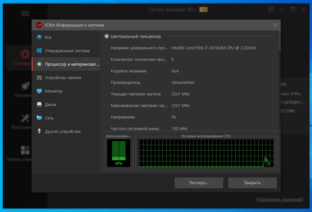Click the monitor icon beside Монитор
312x212 pixels.
39,91
